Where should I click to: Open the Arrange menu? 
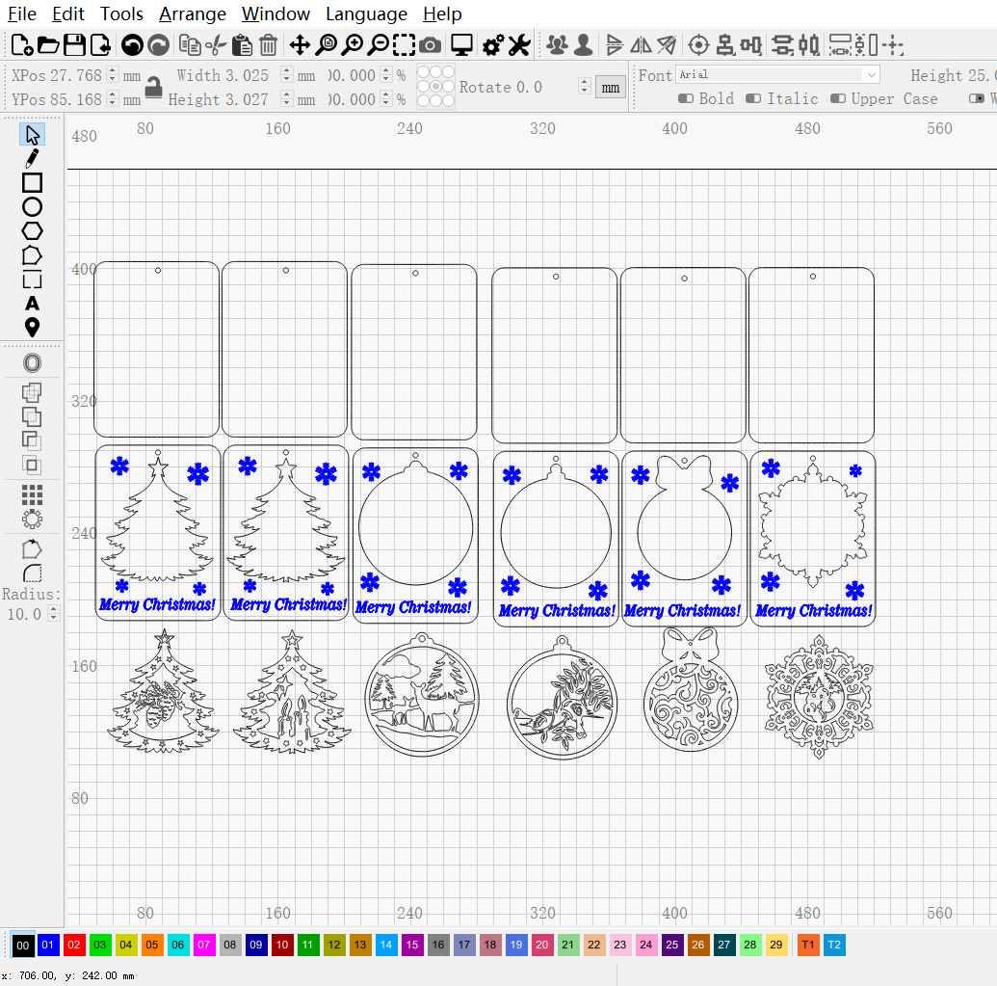tap(193, 13)
